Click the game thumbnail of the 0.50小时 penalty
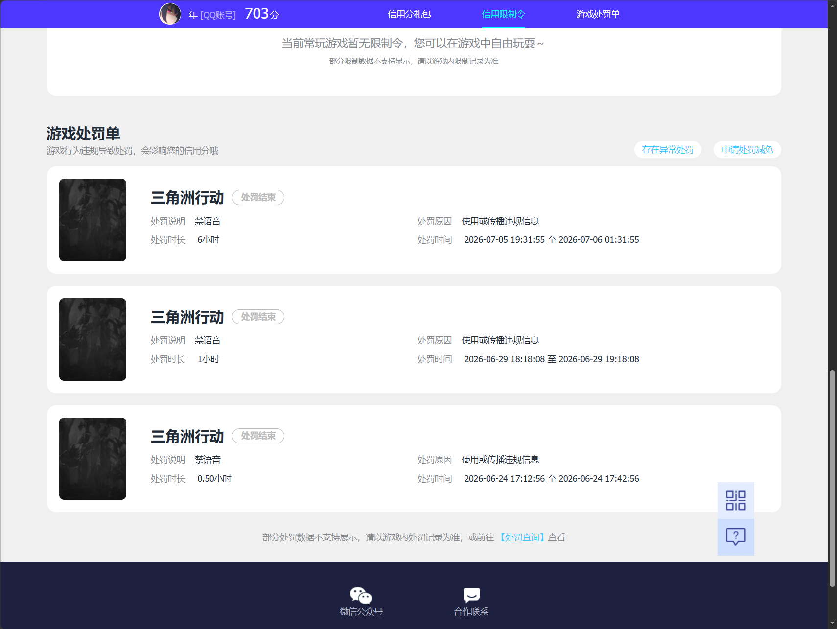Viewport: 837px width, 629px height. click(93, 459)
